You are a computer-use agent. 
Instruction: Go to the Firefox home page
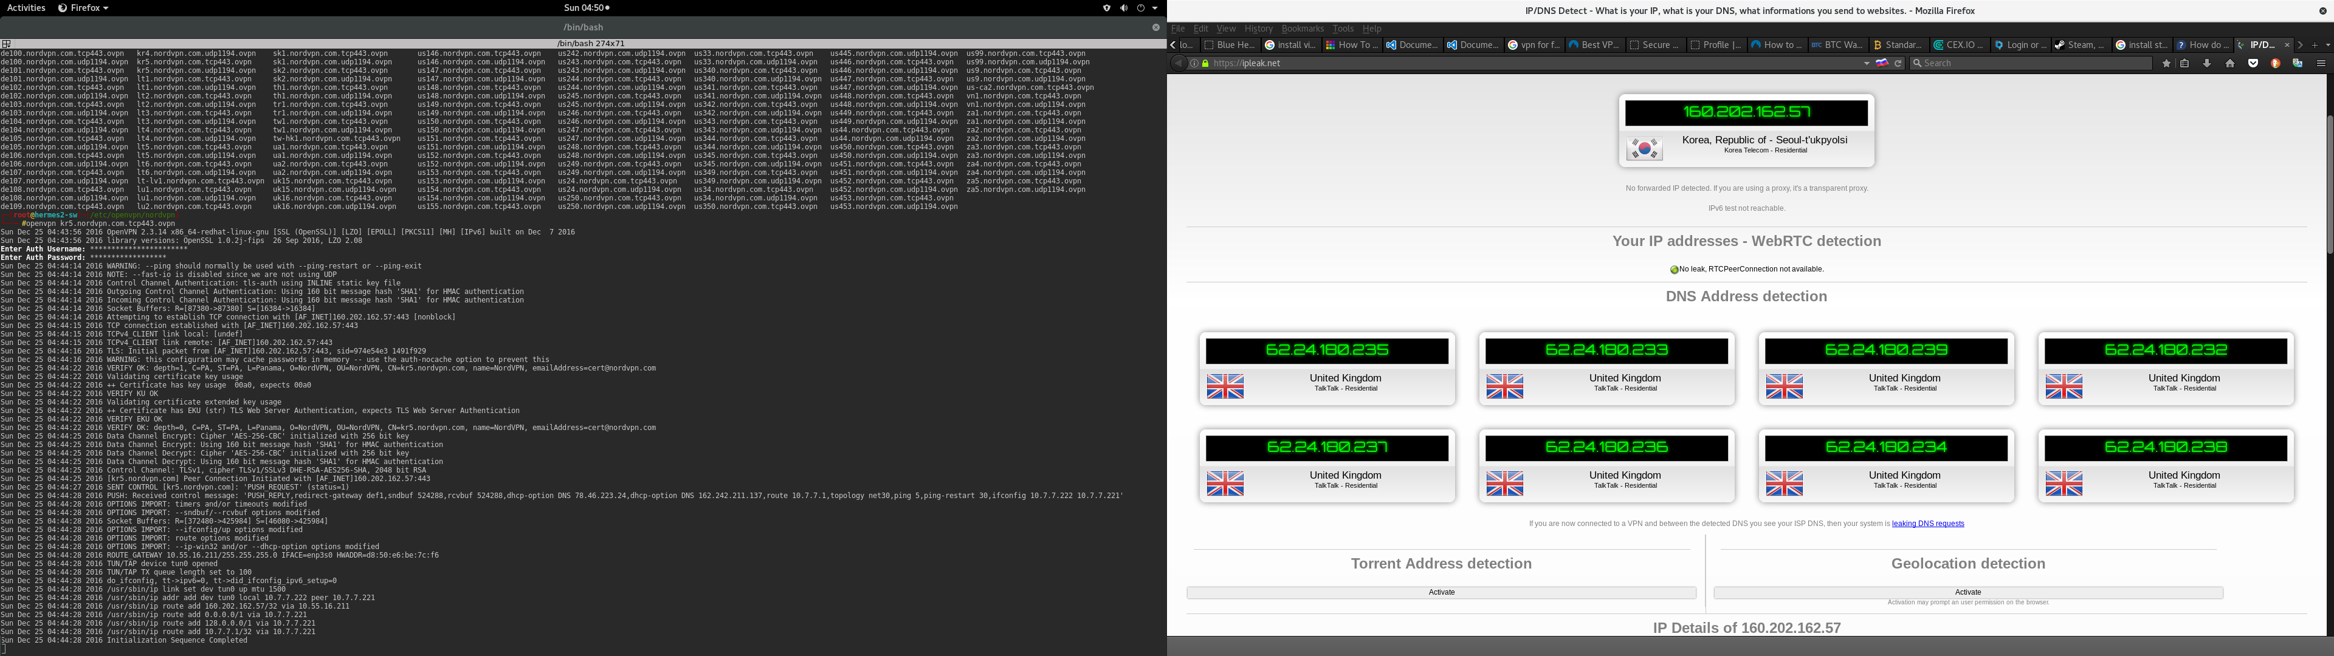tap(2230, 63)
